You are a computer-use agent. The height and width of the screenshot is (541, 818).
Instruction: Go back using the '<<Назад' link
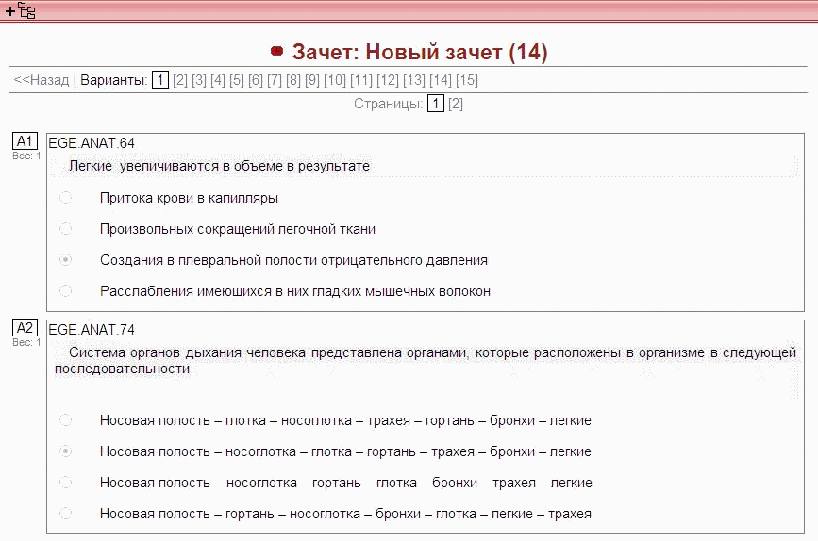[x=42, y=80]
